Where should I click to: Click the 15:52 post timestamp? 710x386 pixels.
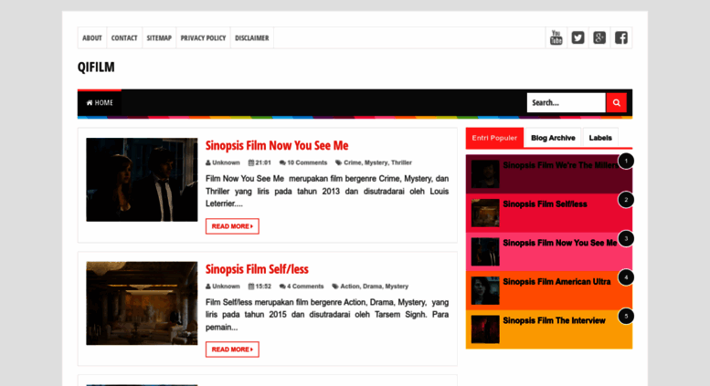262,287
